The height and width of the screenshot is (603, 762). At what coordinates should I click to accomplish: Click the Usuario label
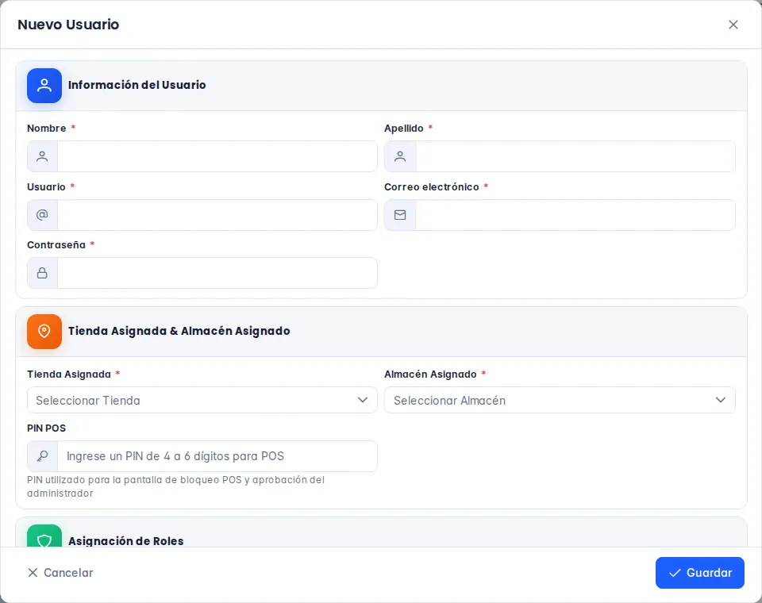pos(46,187)
